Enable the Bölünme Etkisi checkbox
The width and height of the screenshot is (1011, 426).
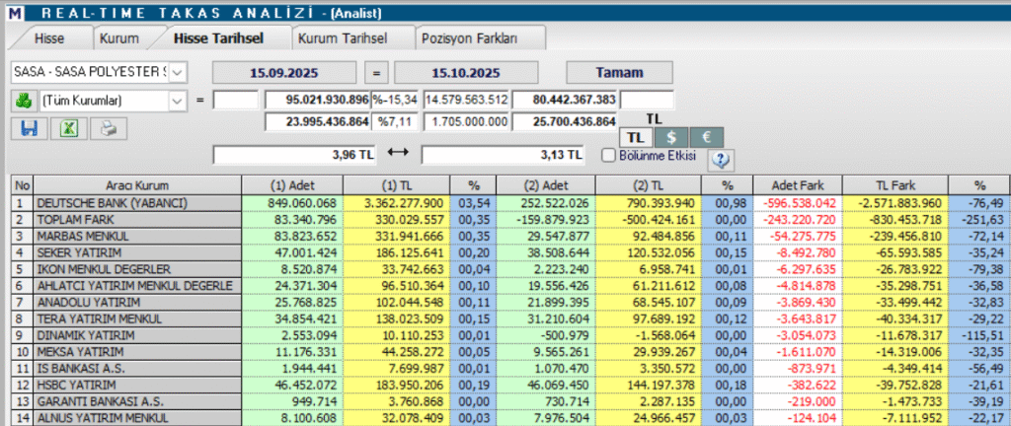[x=607, y=155]
